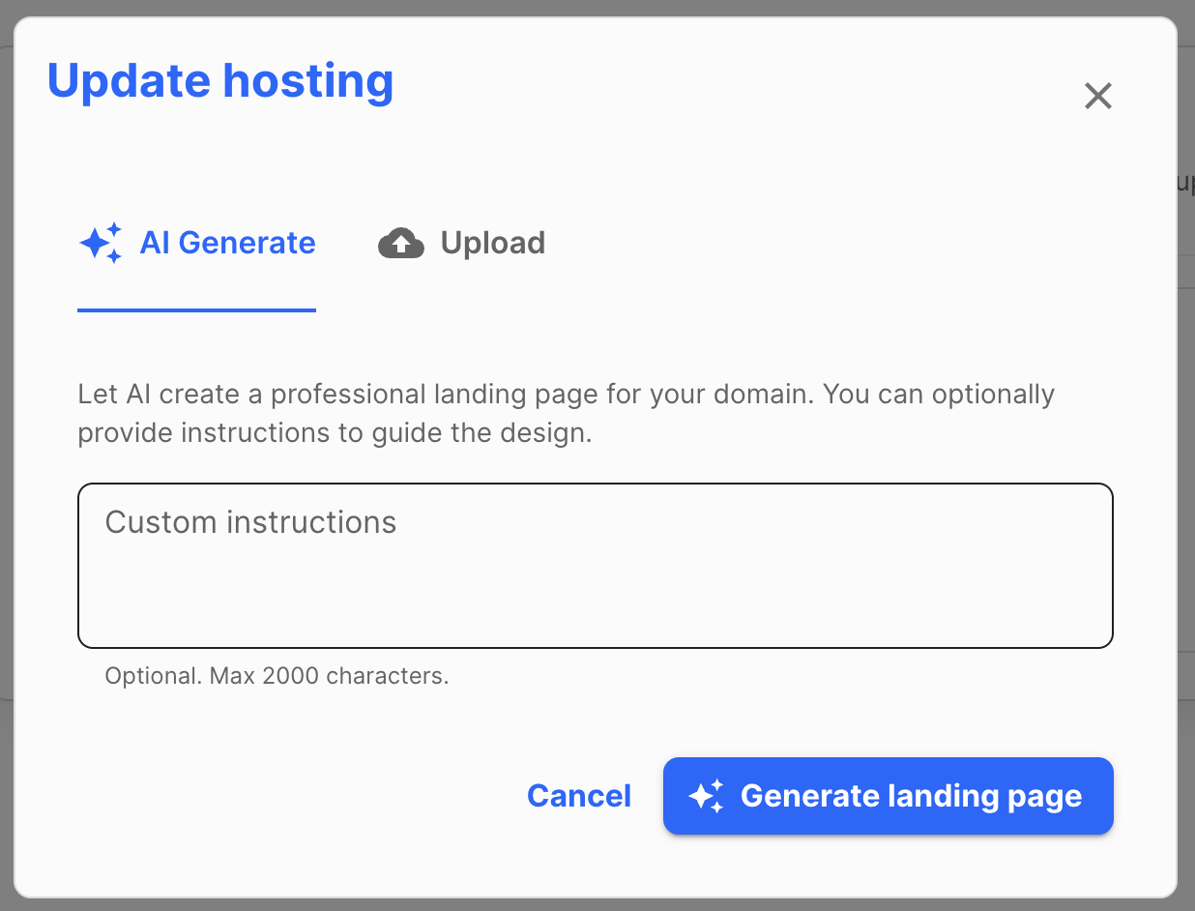The height and width of the screenshot is (911, 1195).
Task: Dismiss the dialog with the X icon
Action: click(1097, 96)
